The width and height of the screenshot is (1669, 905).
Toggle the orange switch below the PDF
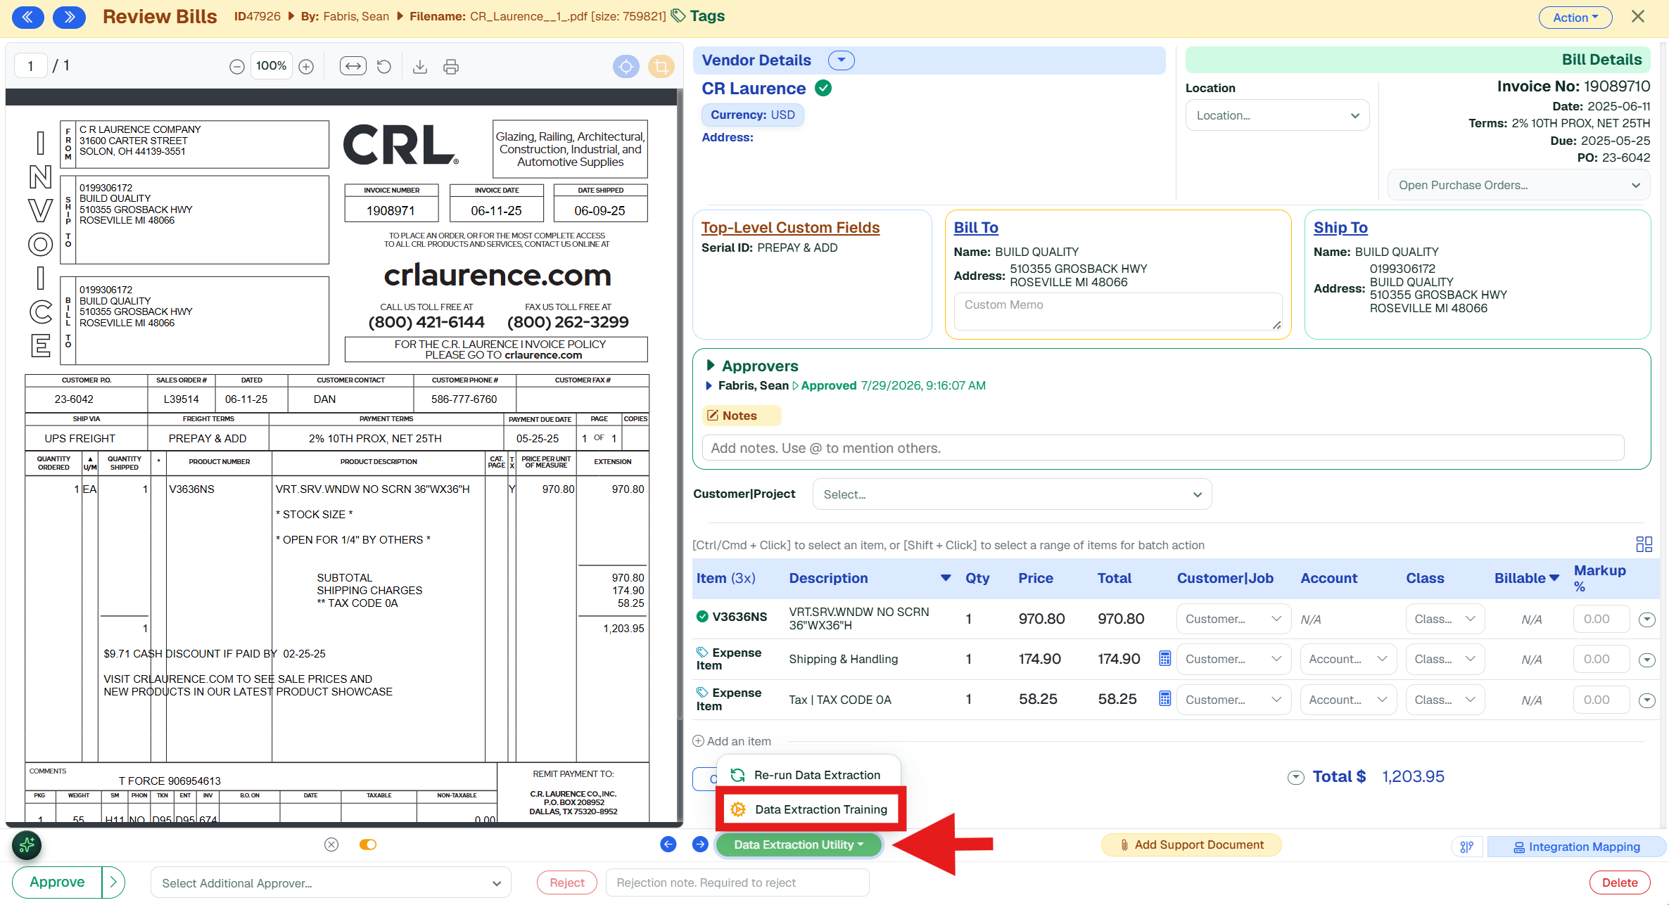(x=368, y=845)
